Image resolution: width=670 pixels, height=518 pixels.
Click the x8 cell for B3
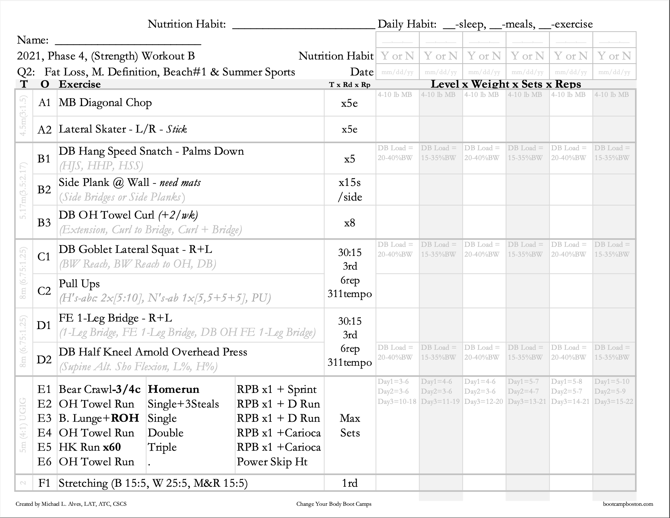tap(350, 223)
